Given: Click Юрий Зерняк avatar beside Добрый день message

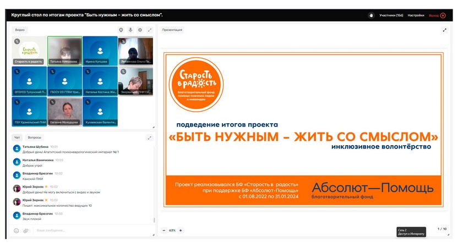Looking at the screenshot, I should pos(17,189).
